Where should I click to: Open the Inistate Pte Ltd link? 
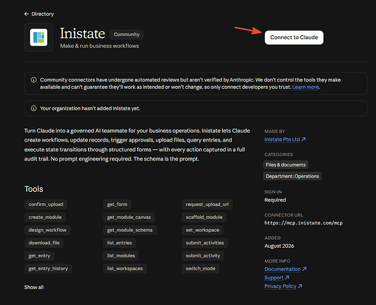click(282, 140)
